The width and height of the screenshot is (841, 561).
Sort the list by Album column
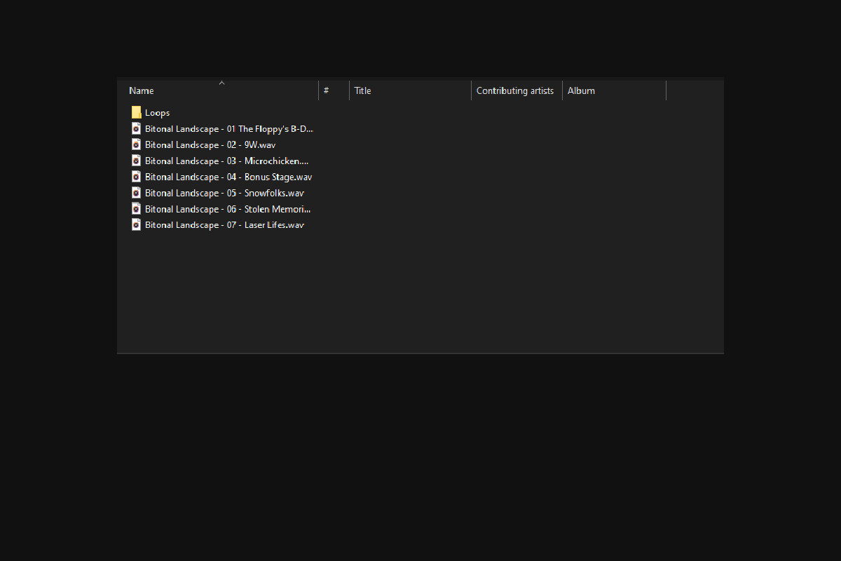581,90
